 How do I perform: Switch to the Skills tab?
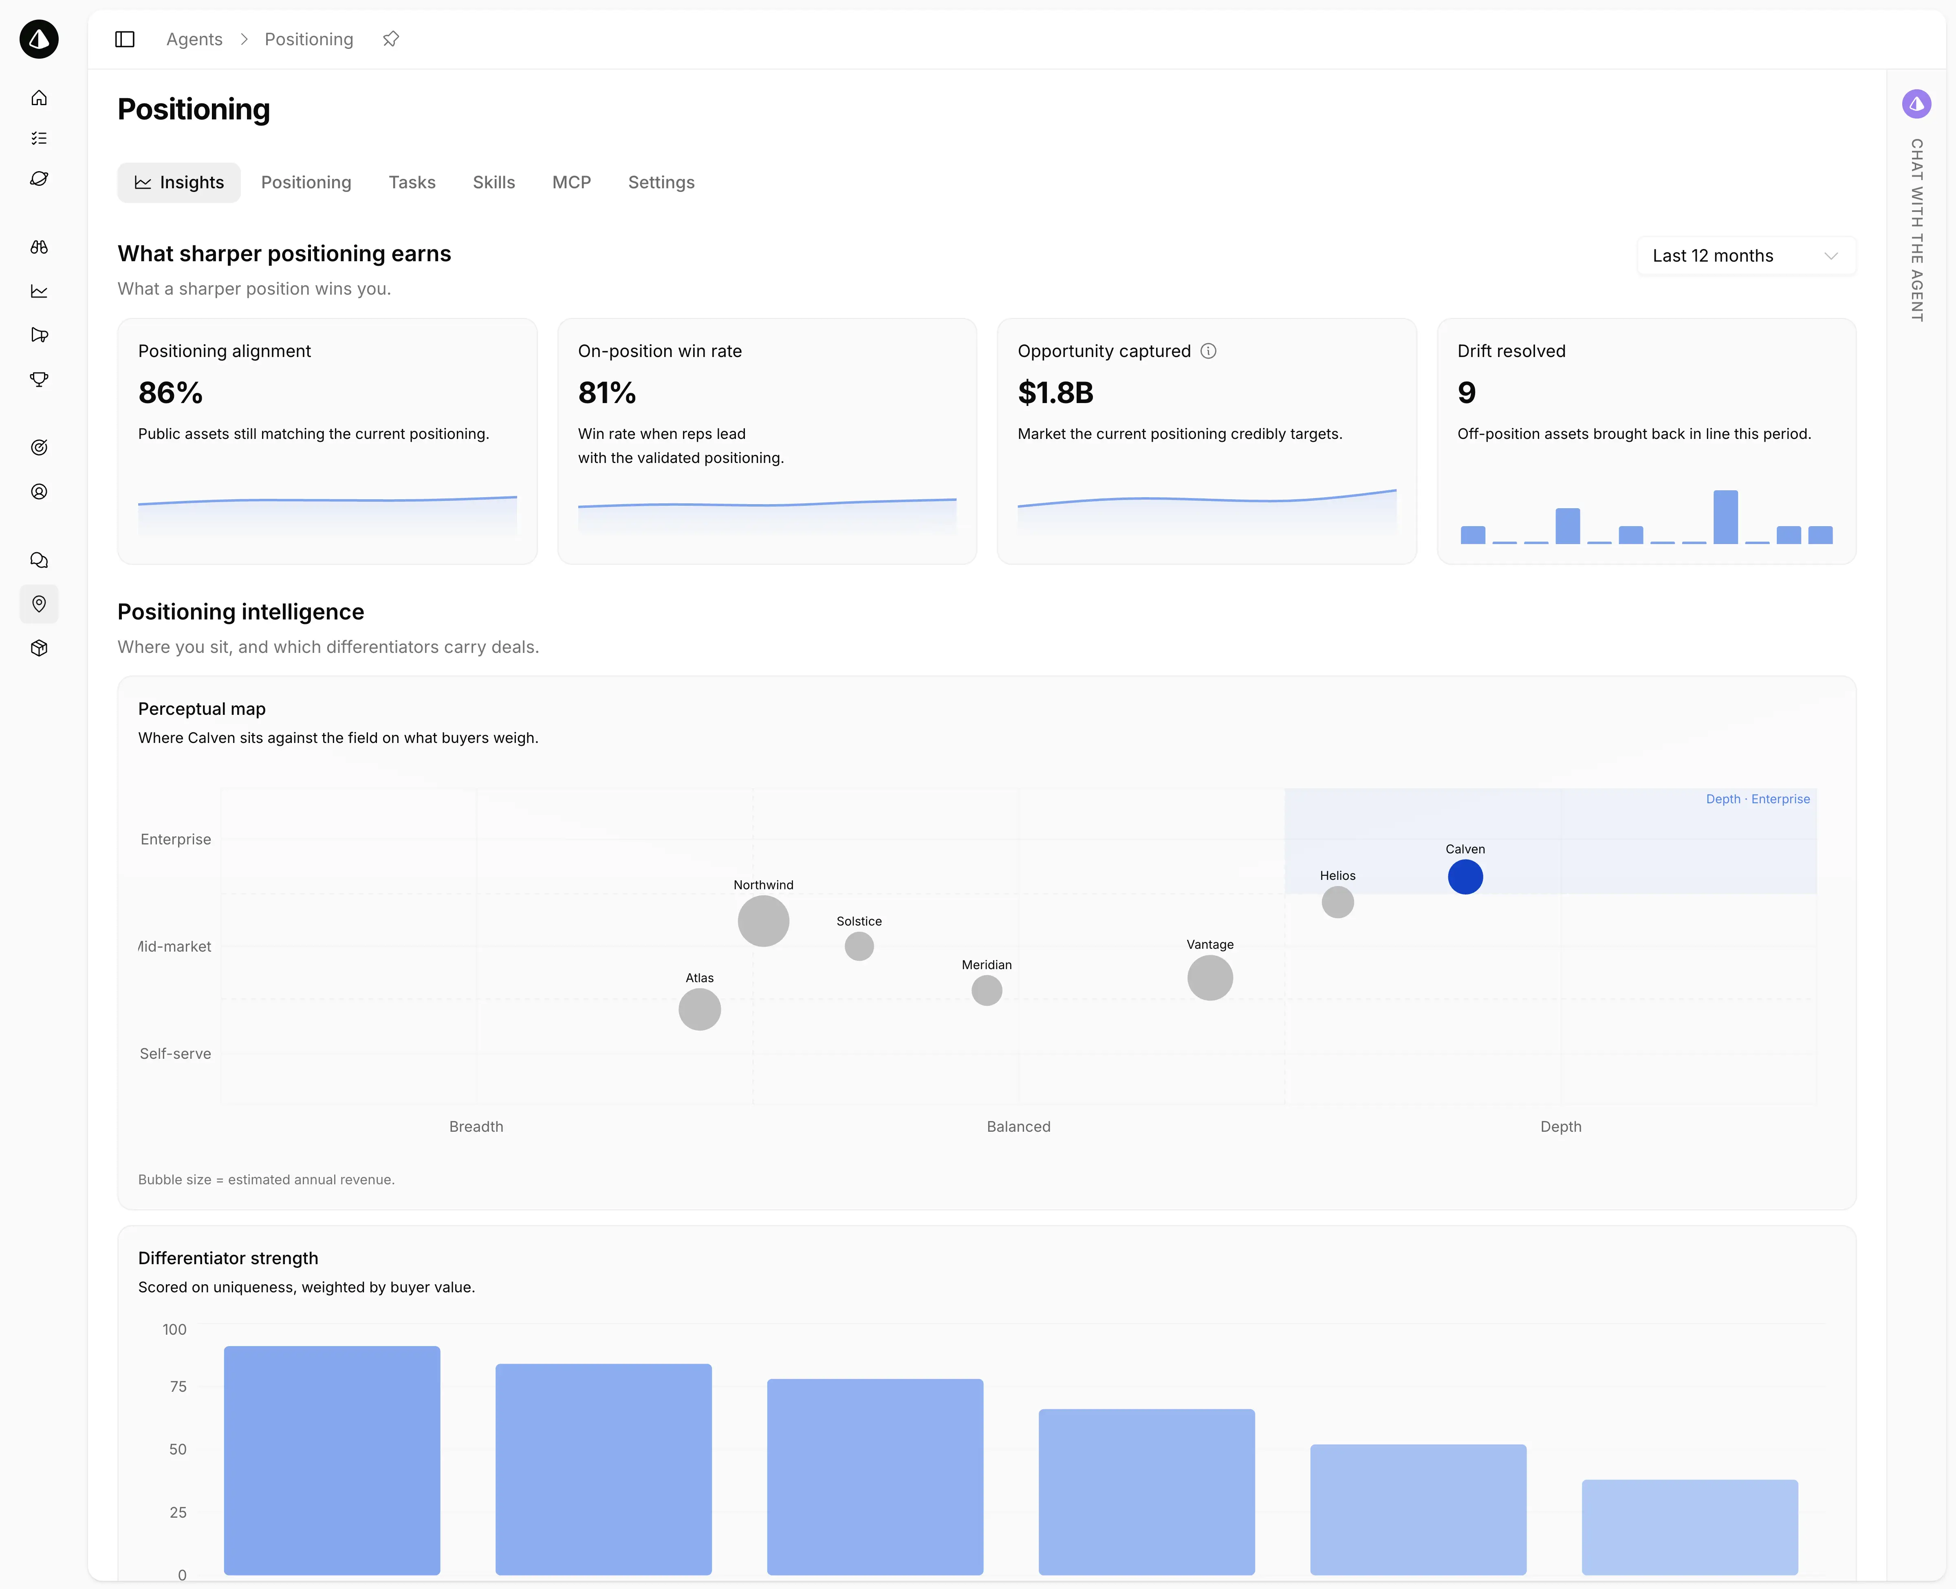494,183
